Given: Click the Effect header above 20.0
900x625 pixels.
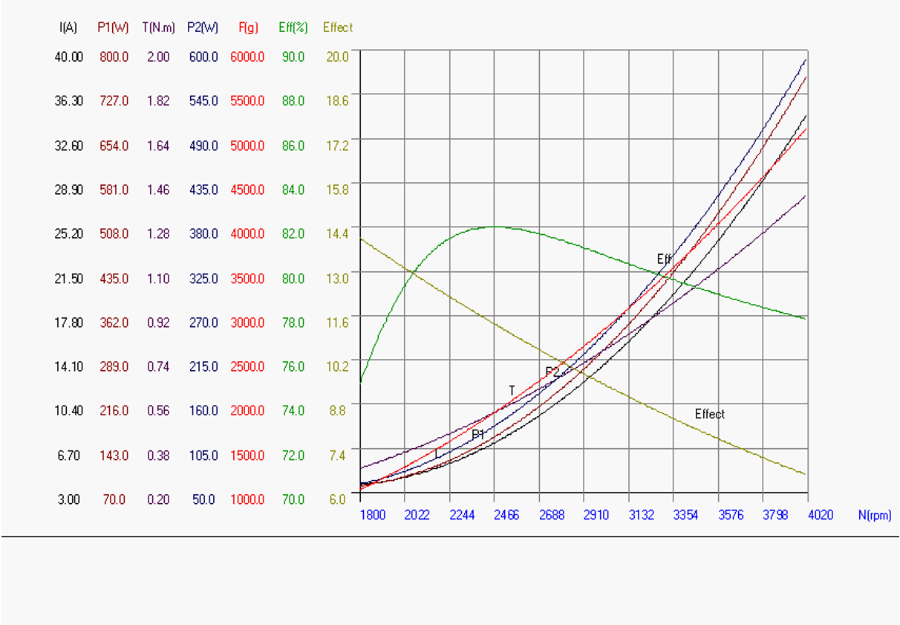Looking at the screenshot, I should [338, 27].
